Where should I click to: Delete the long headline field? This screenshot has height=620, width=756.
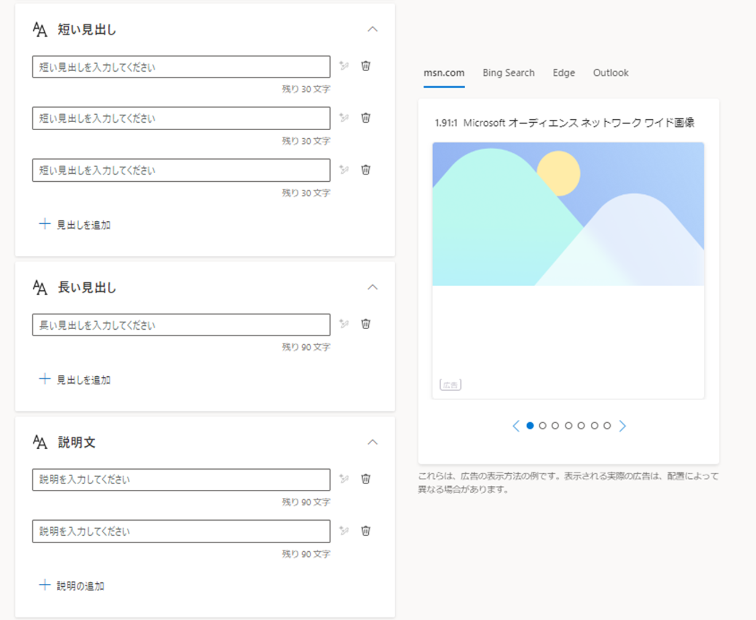(365, 324)
